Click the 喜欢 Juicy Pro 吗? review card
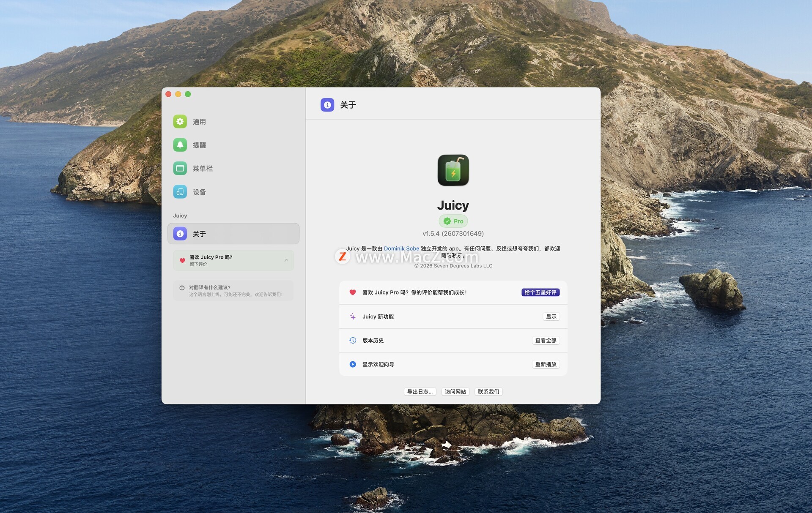Viewport: 812px width, 513px height. 233,260
